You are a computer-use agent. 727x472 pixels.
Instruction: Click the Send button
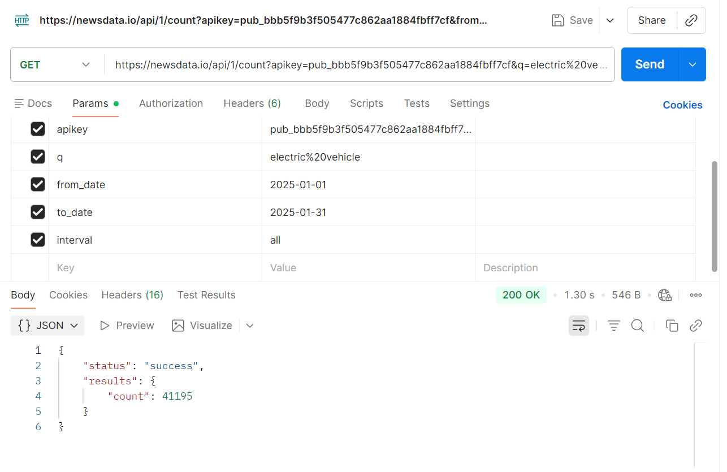click(x=648, y=64)
